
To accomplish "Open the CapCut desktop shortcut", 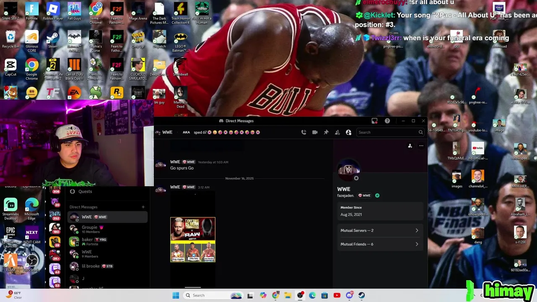I will click(10, 68).
